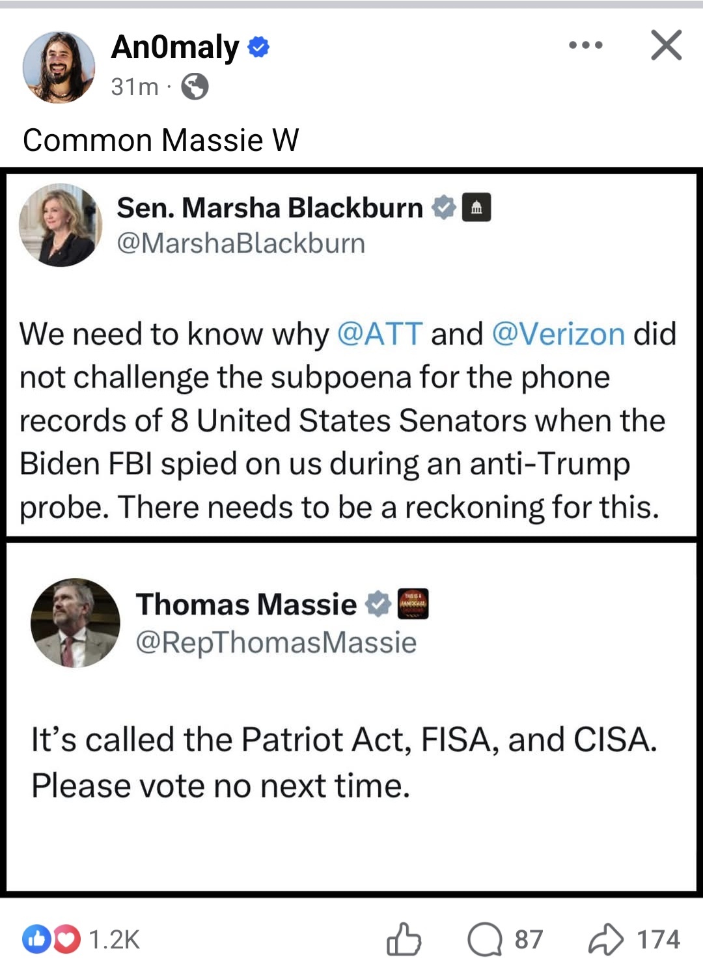Viewport: 703px width, 979px height.
Task: Tap the government building badge icon
Action: click(476, 208)
